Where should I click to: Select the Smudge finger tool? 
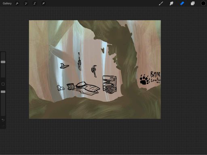coord(171,3)
